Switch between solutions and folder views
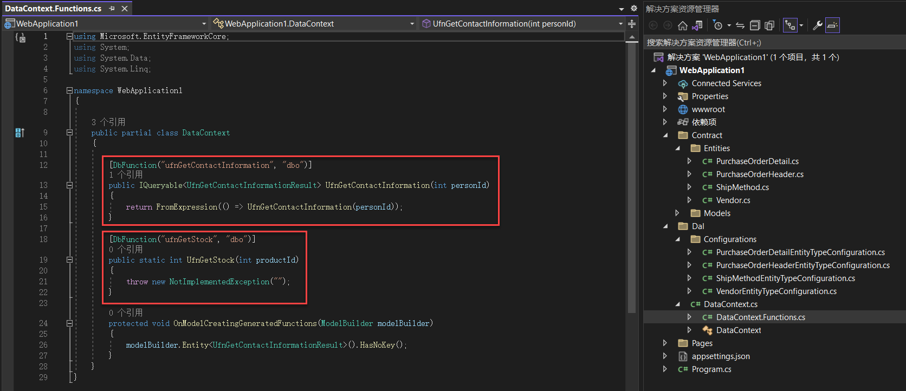Viewport: 906px width, 391px height. coord(697,25)
